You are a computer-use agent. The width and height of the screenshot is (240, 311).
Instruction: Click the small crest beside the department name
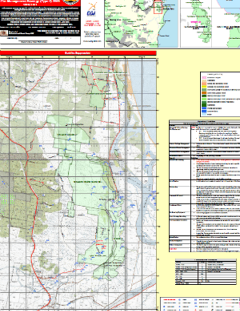[4, 33]
